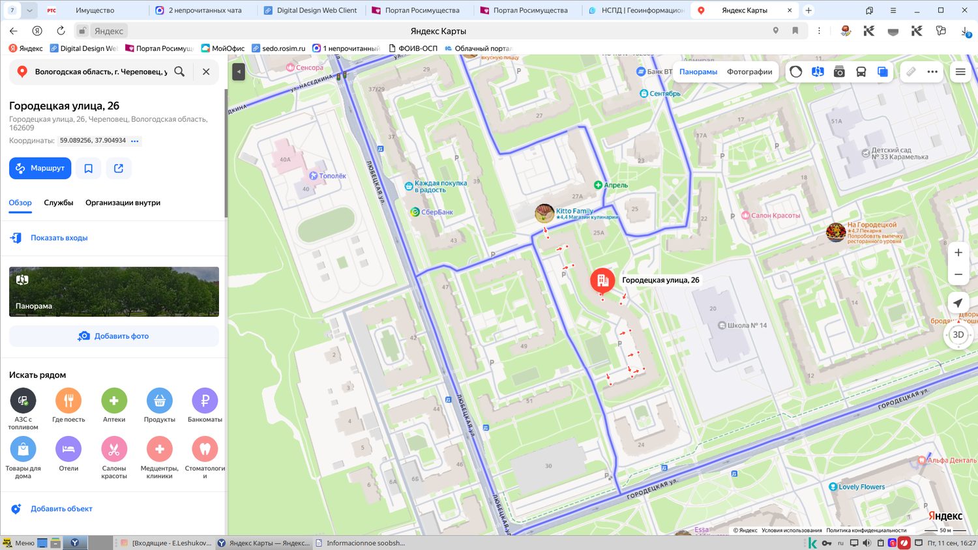Open the three-dots map tools menu

click(x=932, y=72)
